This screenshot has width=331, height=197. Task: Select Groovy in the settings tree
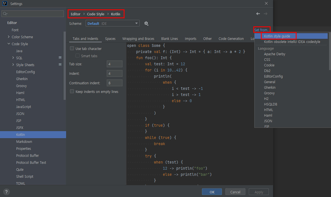coord(21,86)
